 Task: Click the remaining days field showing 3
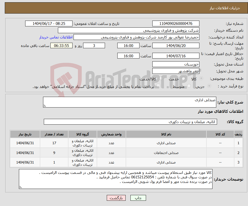coord(94,46)
